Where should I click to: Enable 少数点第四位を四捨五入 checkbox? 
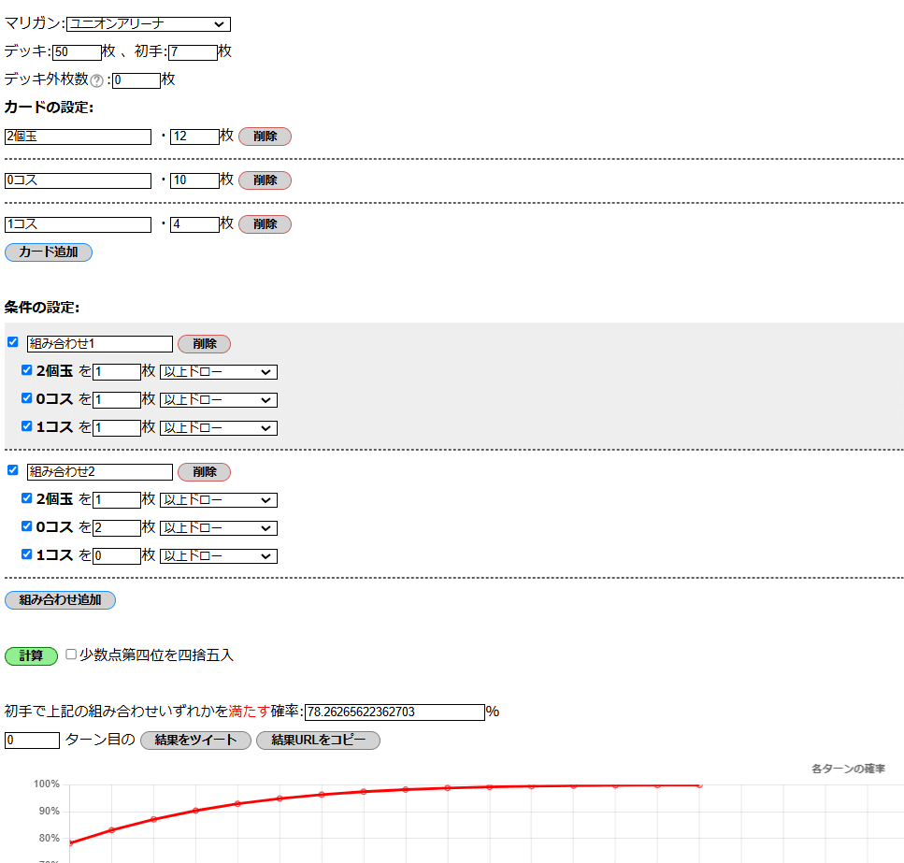(x=71, y=654)
